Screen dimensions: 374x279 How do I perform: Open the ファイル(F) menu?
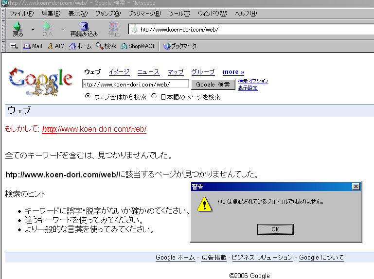pyautogui.click(x=22, y=14)
